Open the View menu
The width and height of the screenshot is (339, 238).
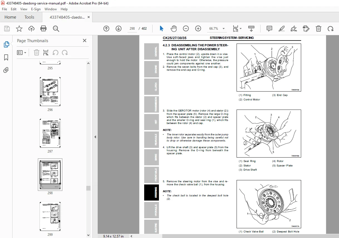point(24,9)
